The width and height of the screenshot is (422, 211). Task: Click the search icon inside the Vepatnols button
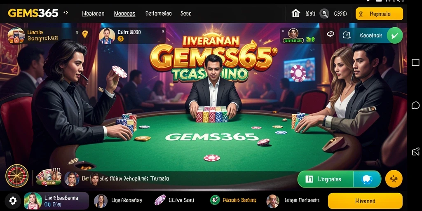347,35
